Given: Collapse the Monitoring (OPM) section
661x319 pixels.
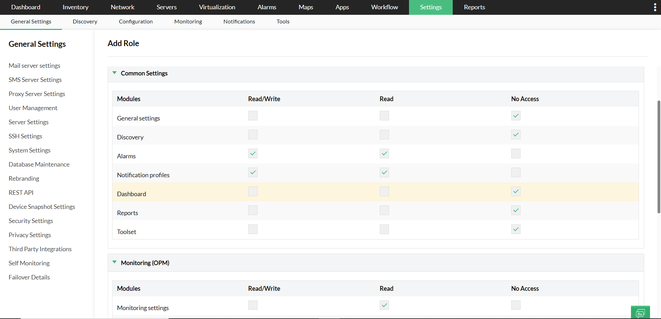Looking at the screenshot, I should (x=114, y=262).
